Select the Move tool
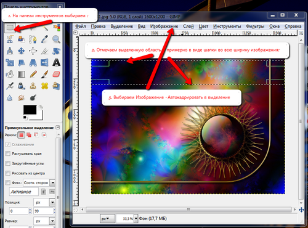The height and width of the screenshot is (228, 308). point(21,51)
